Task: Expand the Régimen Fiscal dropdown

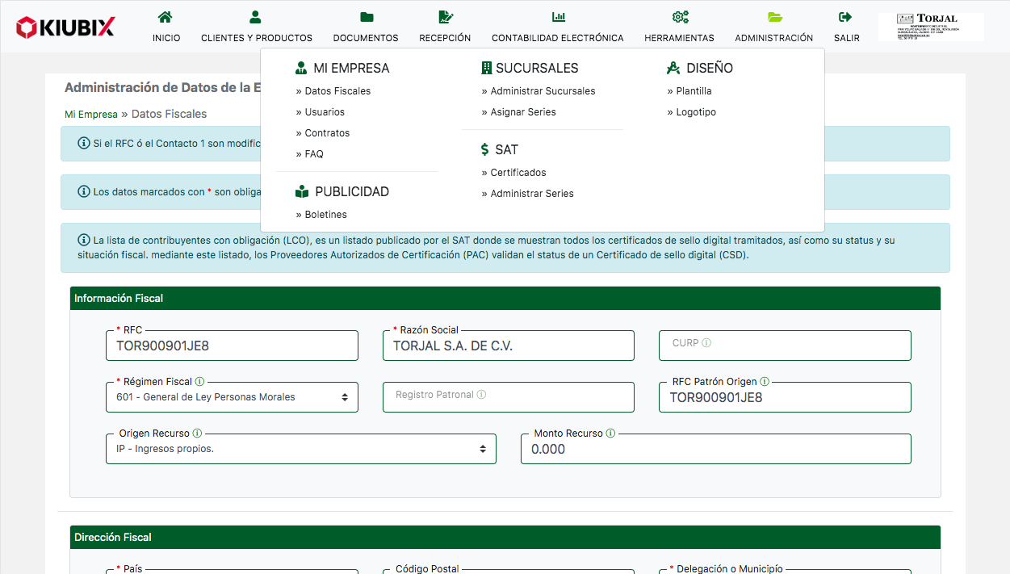Action: (232, 397)
